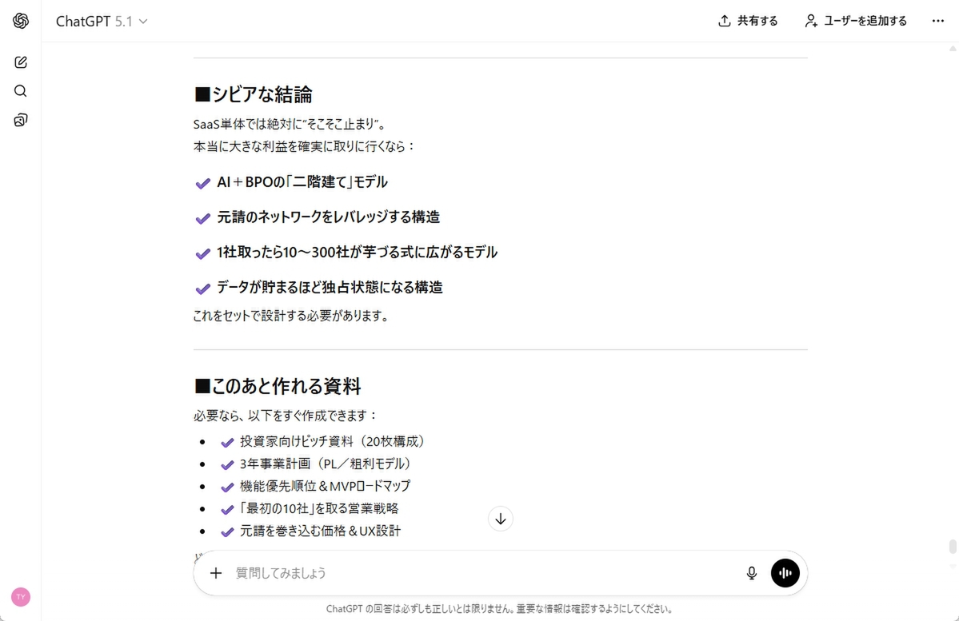Start voice mode with the black waveform button

[x=785, y=573]
